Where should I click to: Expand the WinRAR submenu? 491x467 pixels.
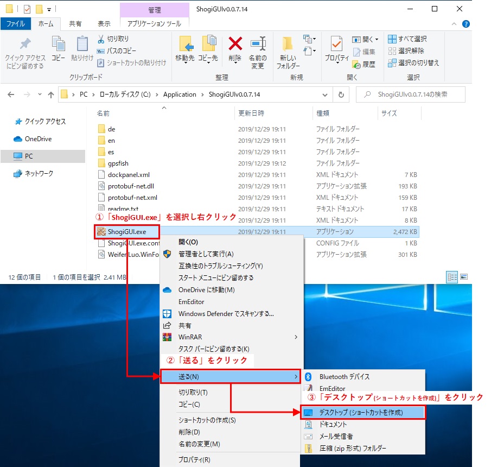point(231,337)
